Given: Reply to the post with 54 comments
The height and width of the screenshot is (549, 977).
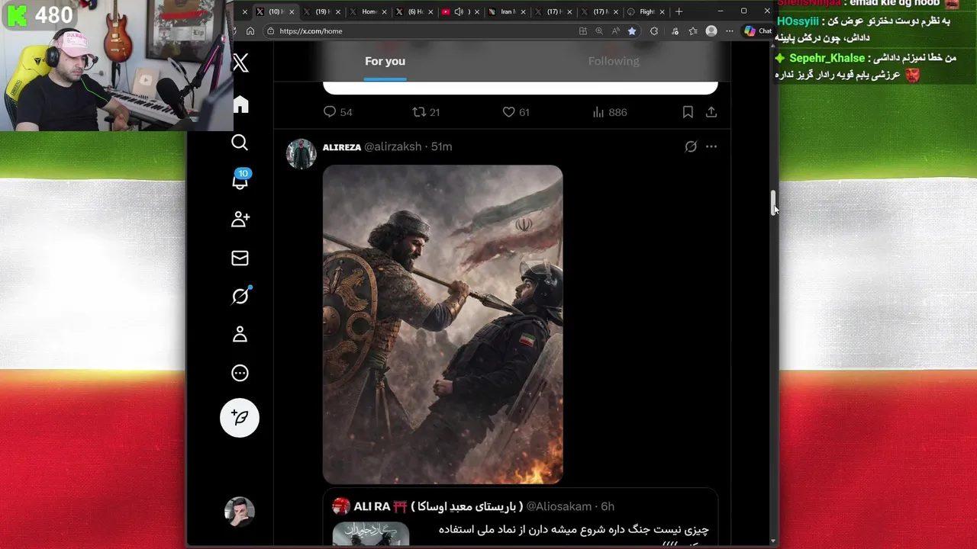Looking at the screenshot, I should click(x=337, y=112).
